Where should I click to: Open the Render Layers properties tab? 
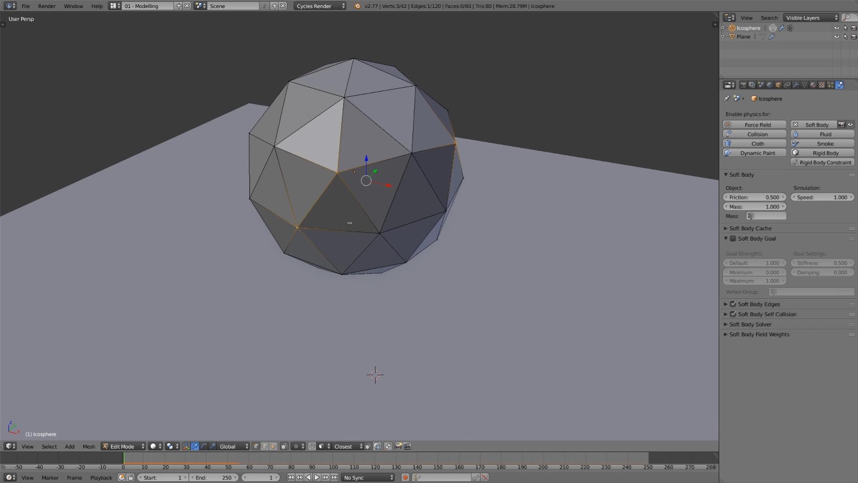click(752, 85)
